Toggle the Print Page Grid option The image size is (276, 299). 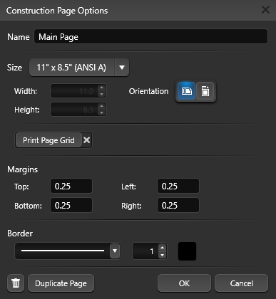click(48, 140)
